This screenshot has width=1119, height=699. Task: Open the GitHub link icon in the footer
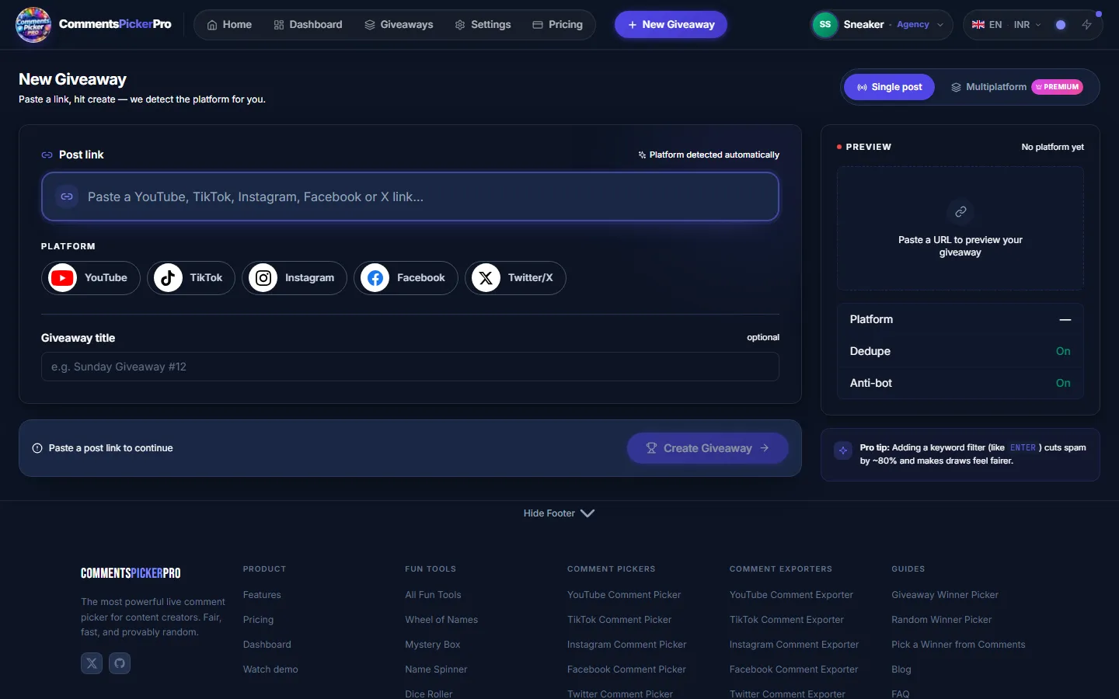click(120, 663)
